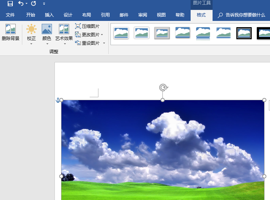Apply the first simple frame picture style

121,33
